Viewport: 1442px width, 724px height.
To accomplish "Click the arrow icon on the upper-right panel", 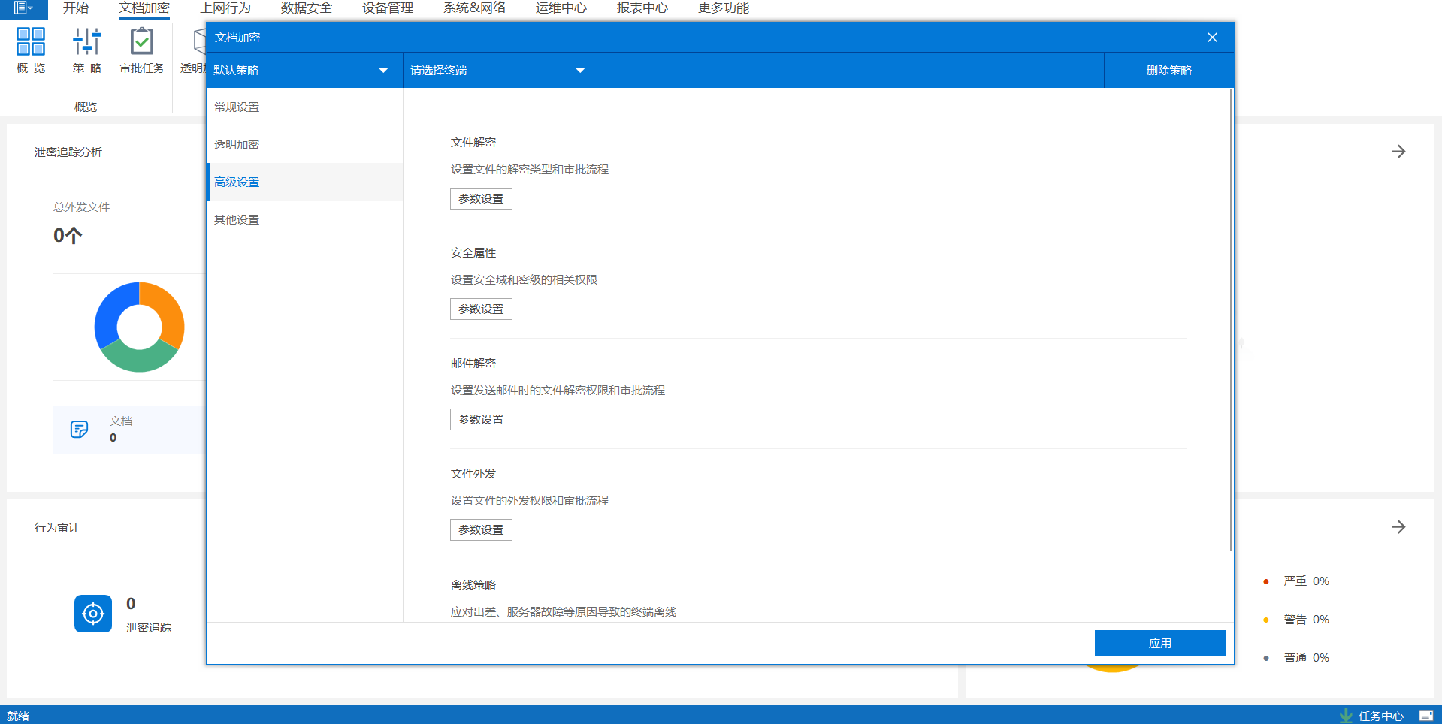I will (1398, 152).
